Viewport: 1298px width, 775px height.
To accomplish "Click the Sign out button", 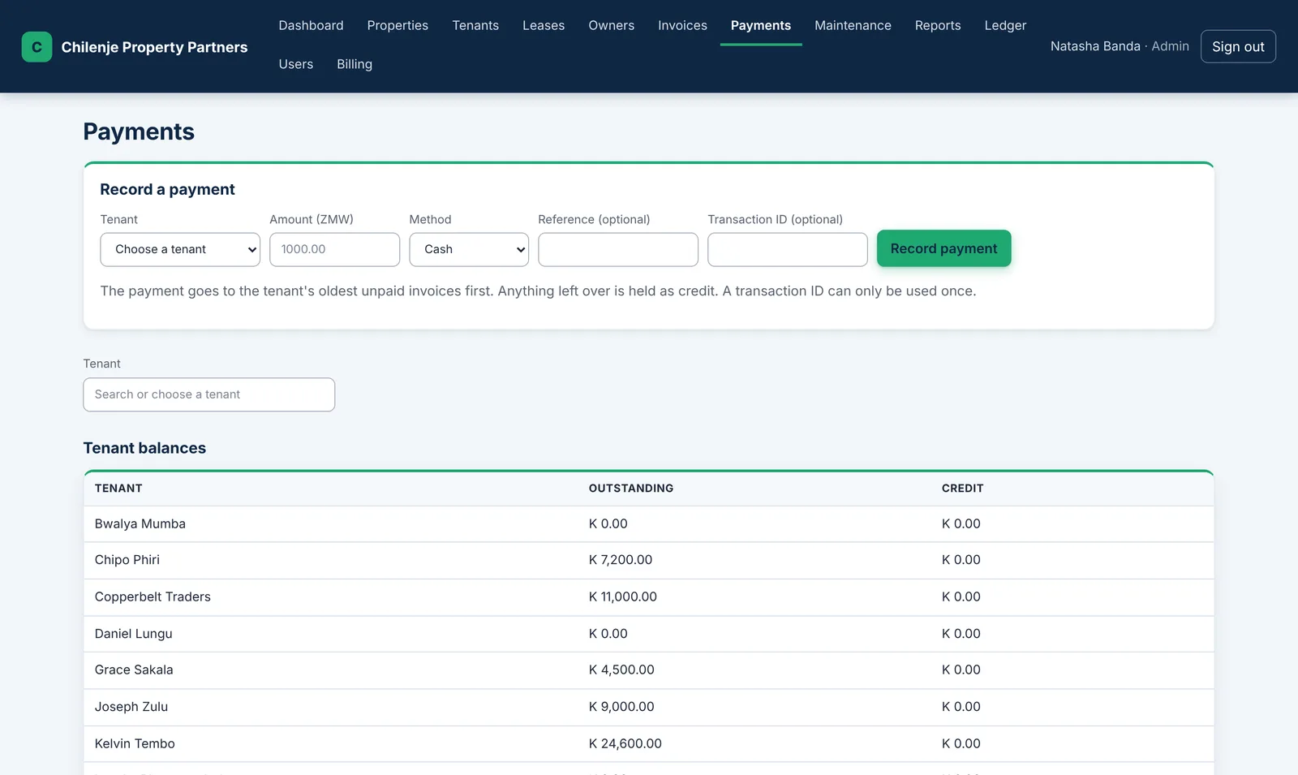I will click(1238, 46).
